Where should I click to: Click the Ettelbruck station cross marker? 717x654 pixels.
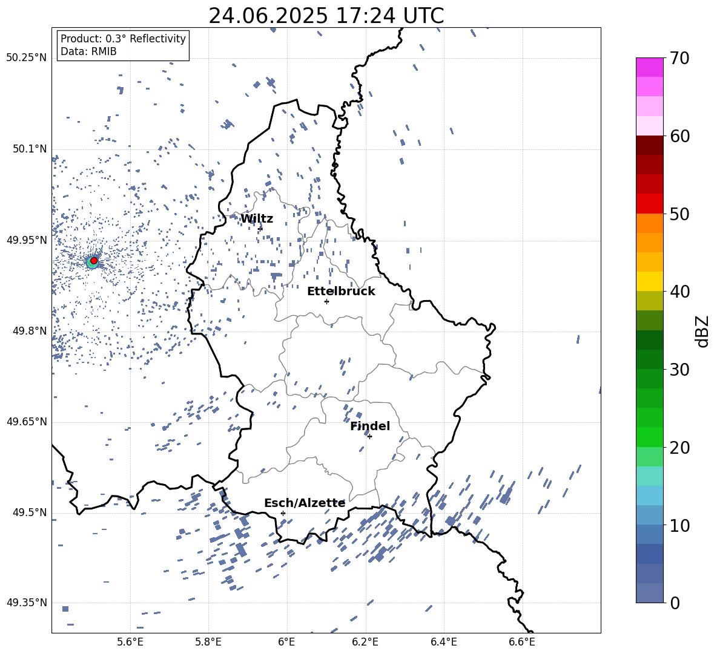pos(326,301)
